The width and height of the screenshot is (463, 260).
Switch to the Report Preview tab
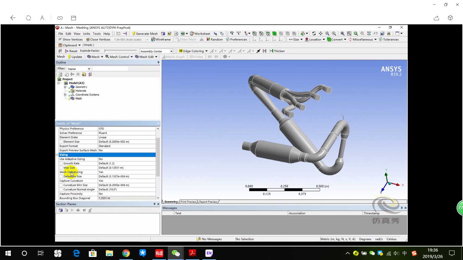[208, 202]
